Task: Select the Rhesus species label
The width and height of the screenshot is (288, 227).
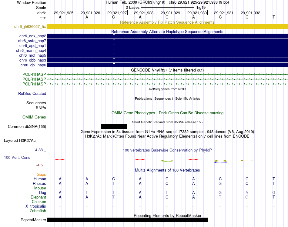Action: pyautogui.click(x=39, y=183)
